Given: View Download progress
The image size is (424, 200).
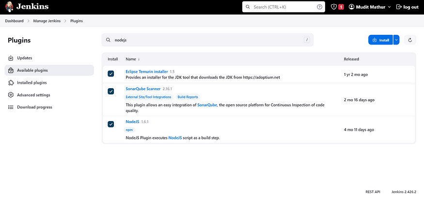Looking at the screenshot, I should click(49, 108).
